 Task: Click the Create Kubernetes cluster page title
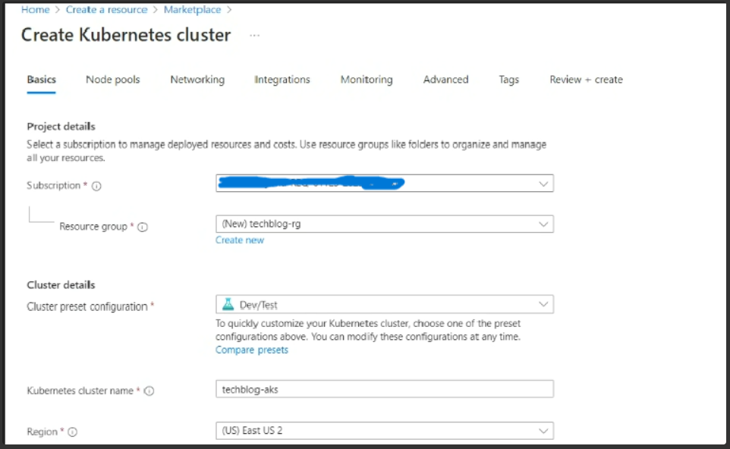click(126, 35)
